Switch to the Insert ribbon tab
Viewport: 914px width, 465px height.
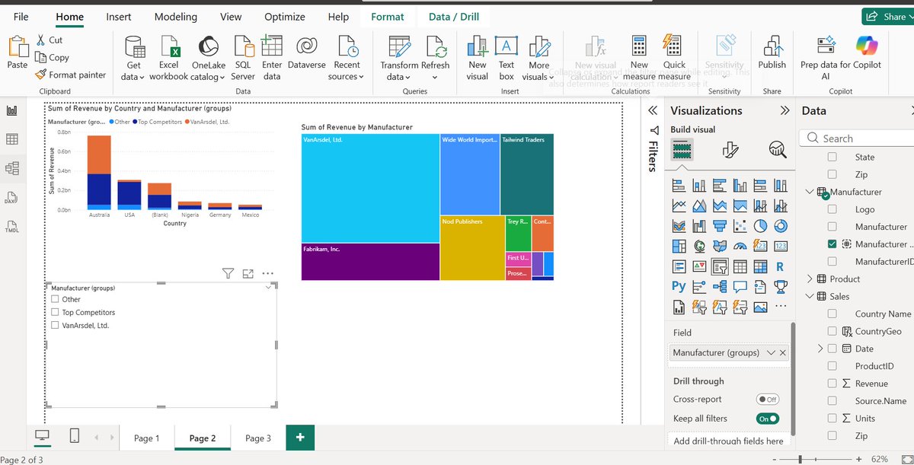(119, 17)
